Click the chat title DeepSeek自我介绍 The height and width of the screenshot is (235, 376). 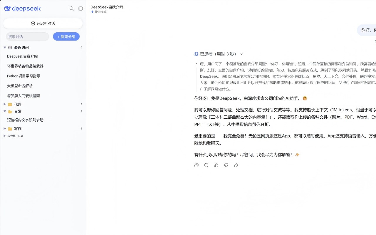click(107, 7)
